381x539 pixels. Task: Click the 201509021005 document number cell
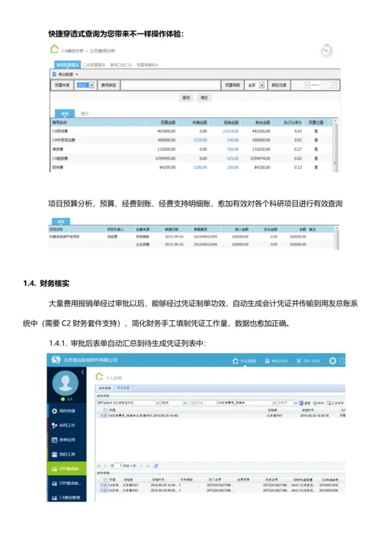206,236
